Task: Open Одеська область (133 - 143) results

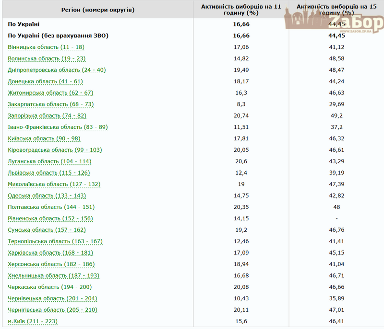Action: click(47, 196)
